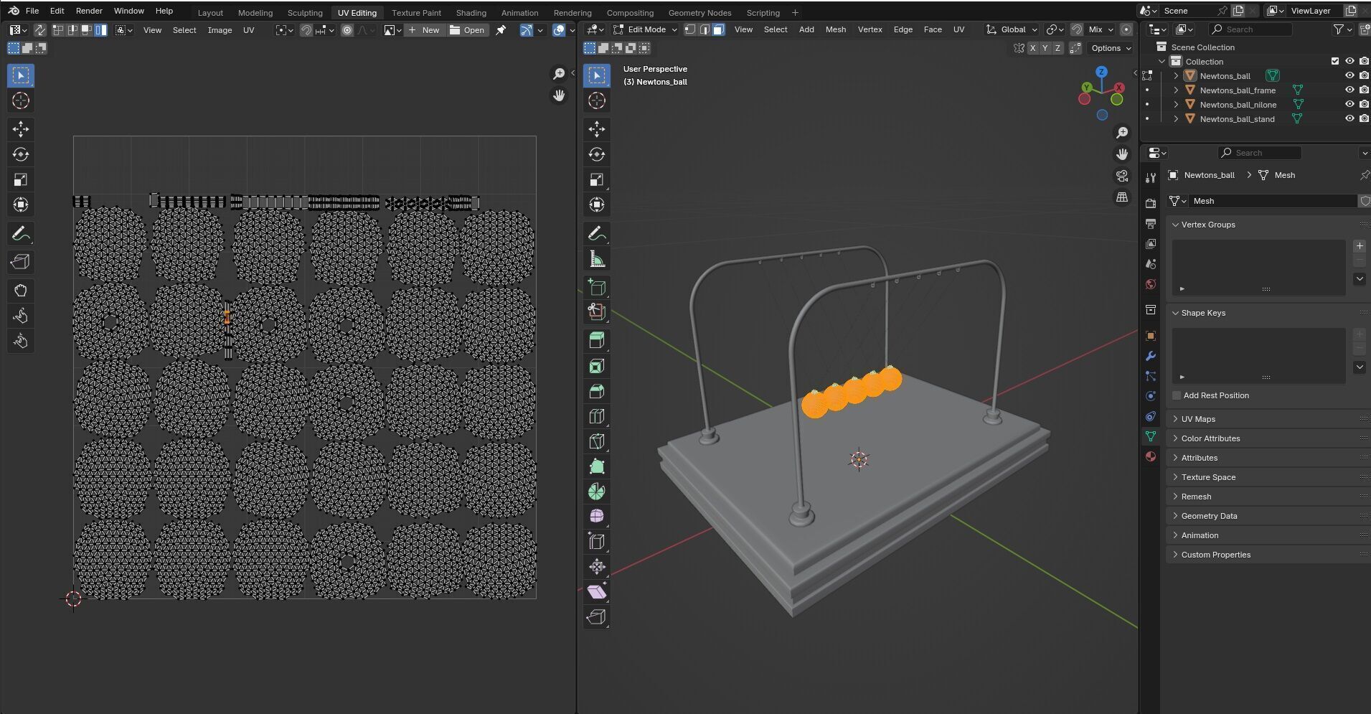The height and width of the screenshot is (714, 1371).
Task: Select the Inset Faces tool
Action: (x=597, y=366)
